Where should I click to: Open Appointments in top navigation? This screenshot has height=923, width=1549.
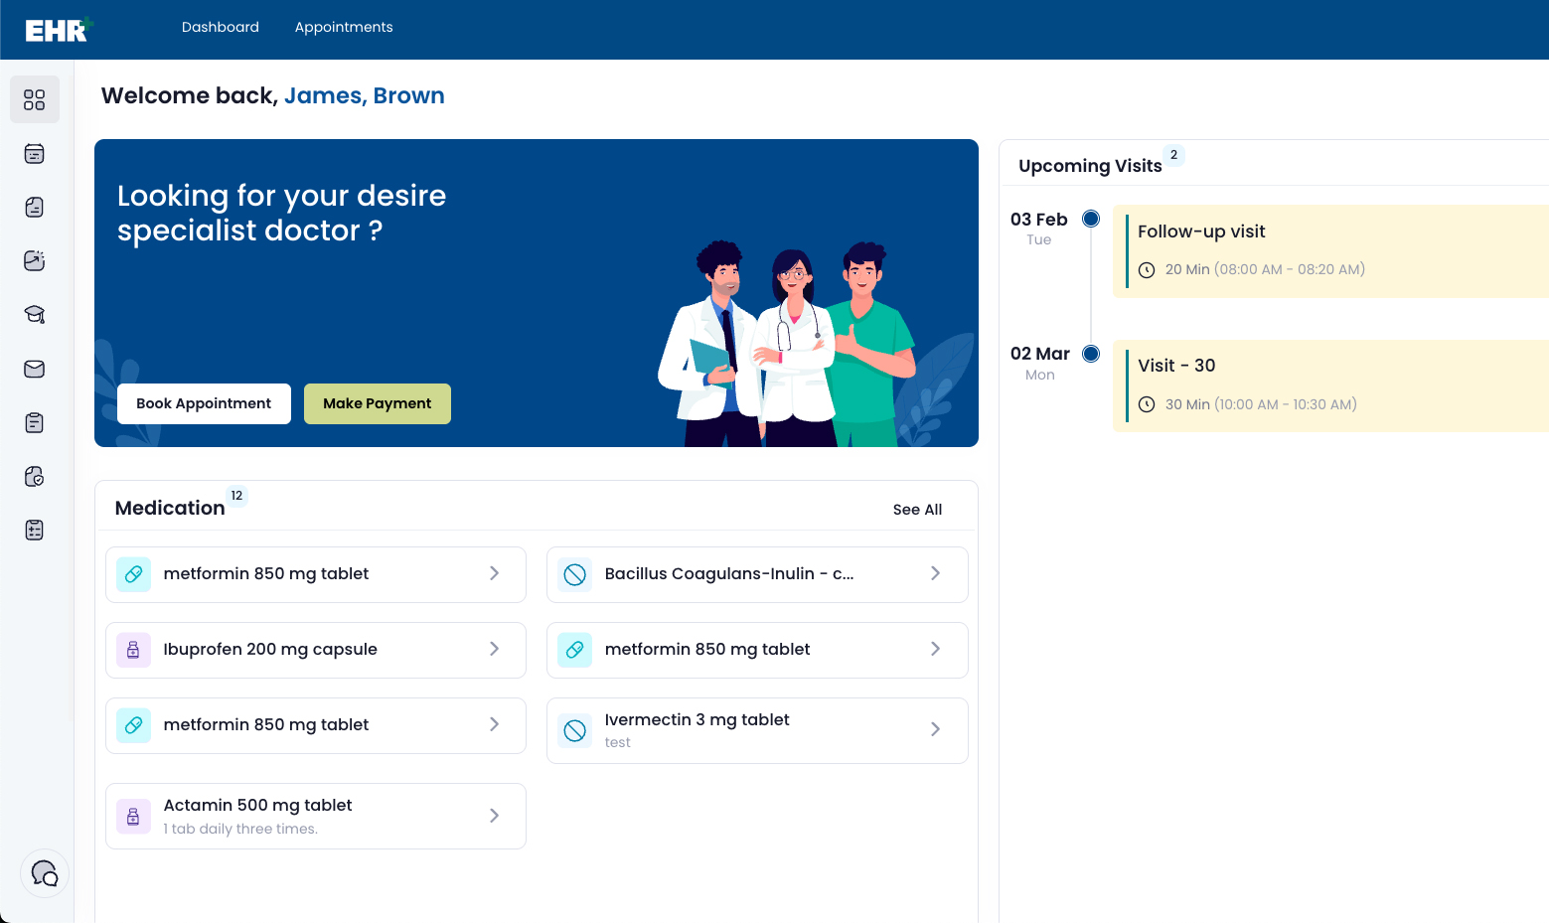pyautogui.click(x=344, y=27)
